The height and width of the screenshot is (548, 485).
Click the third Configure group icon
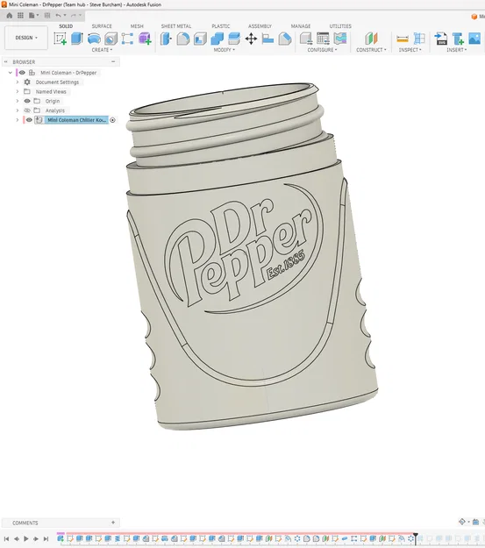pos(340,39)
